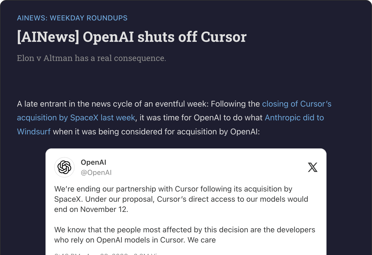Visit the Windsurf hyperlink
Screen dimensions: 372x255
point(34,132)
